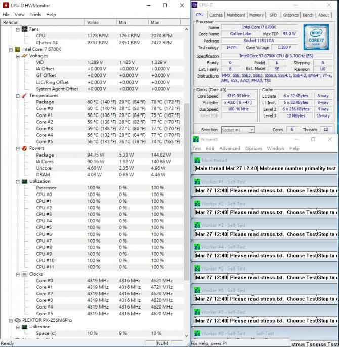This screenshot has height=347, width=339.
Task: Click the PLEXTOR PX-256M6Pro drive icon
Action: click(18, 320)
